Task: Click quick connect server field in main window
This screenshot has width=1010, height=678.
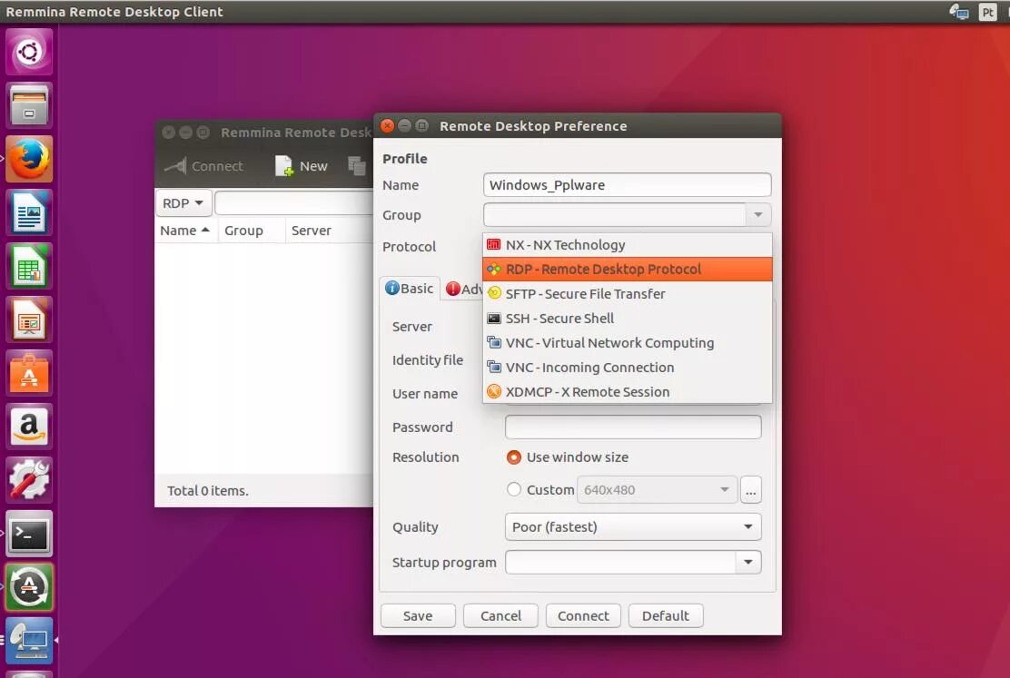Action: (293, 202)
